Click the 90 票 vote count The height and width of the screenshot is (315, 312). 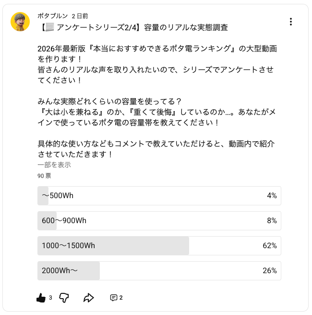click(44, 176)
